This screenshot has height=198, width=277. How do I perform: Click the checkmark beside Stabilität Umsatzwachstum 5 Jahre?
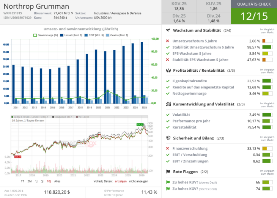point(168,47)
